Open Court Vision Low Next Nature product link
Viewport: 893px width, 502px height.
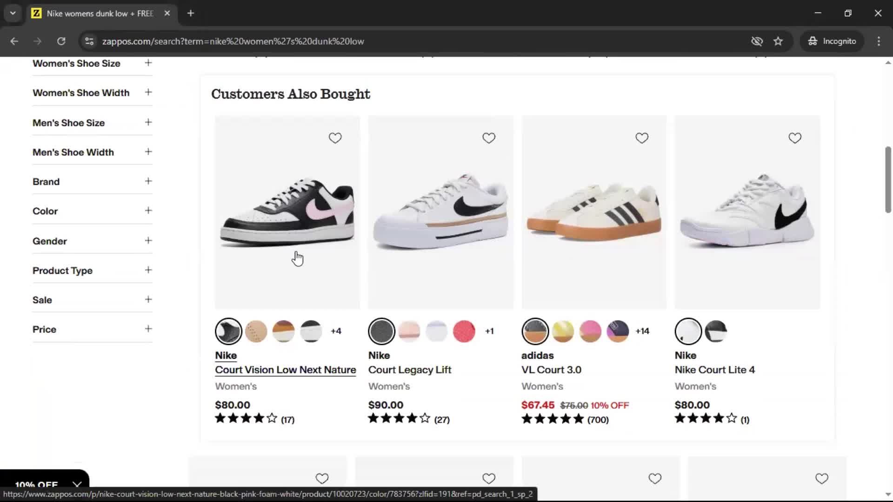(285, 370)
